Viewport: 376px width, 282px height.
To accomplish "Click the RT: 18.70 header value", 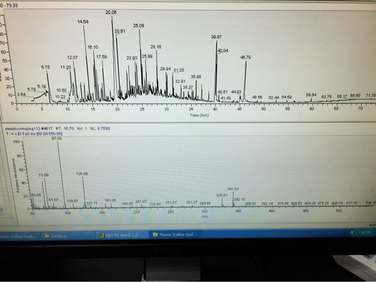I will [x=65, y=129].
